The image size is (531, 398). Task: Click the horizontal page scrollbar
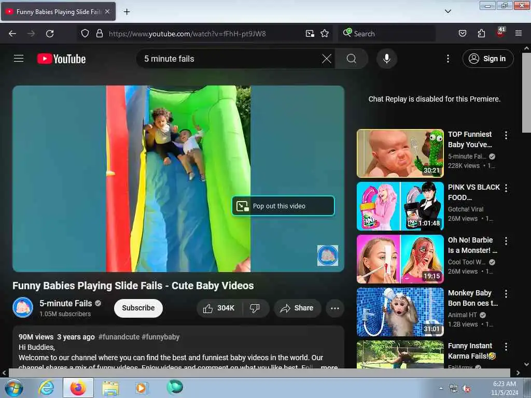(x=259, y=373)
